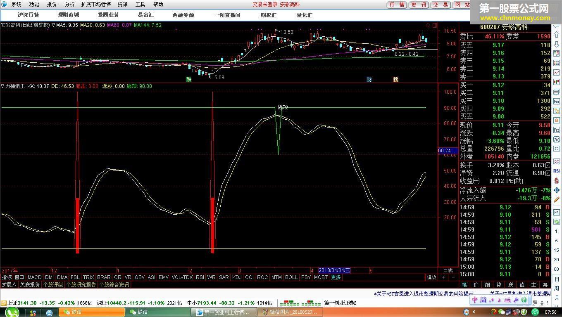
Task: Click the blue four-arrow move icon
Action: tap(556, 190)
